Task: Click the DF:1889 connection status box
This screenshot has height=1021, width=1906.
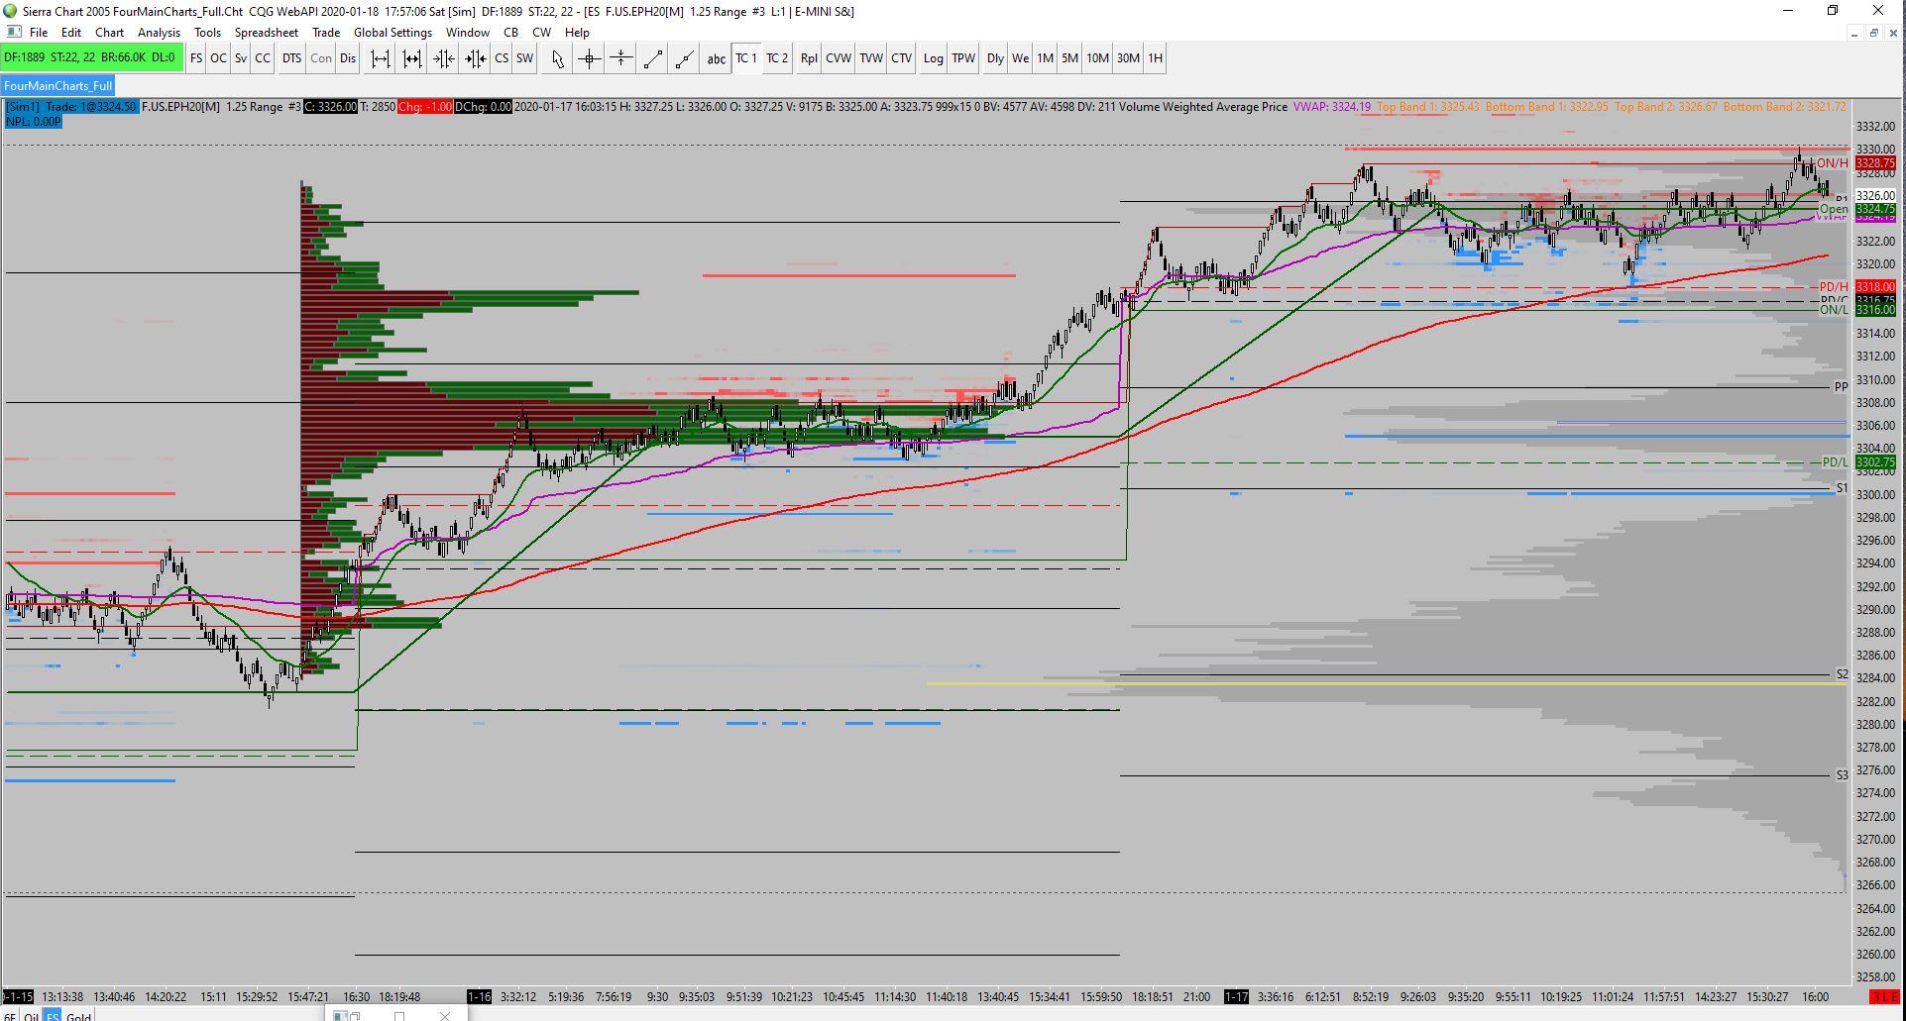Action: click(92, 58)
